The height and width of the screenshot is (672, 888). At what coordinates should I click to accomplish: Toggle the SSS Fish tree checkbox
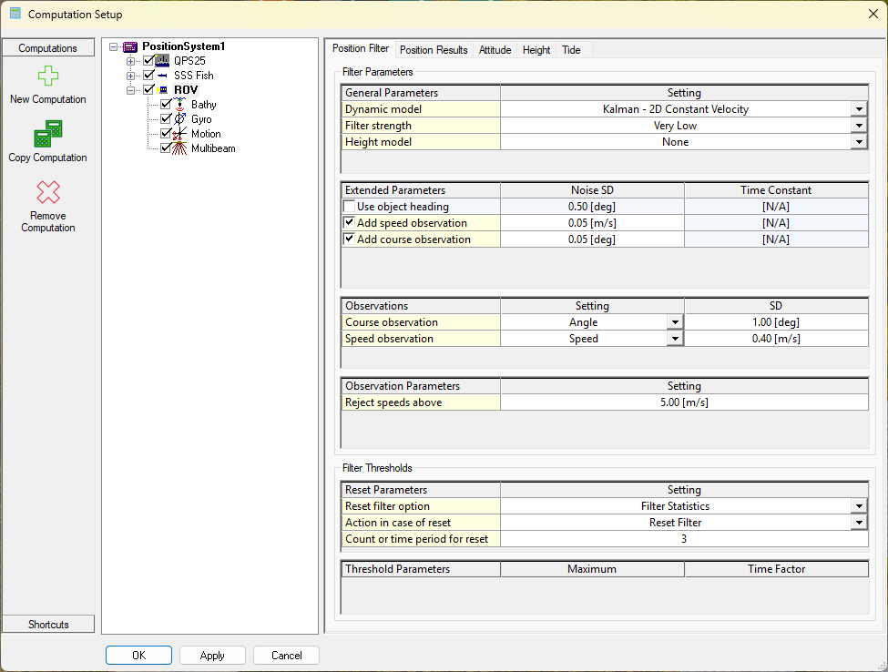149,76
